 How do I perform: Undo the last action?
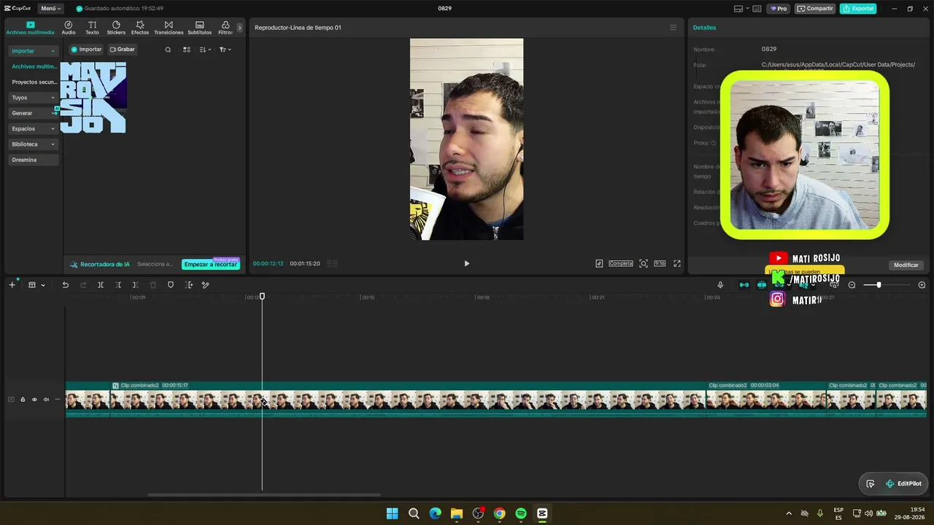coord(65,284)
